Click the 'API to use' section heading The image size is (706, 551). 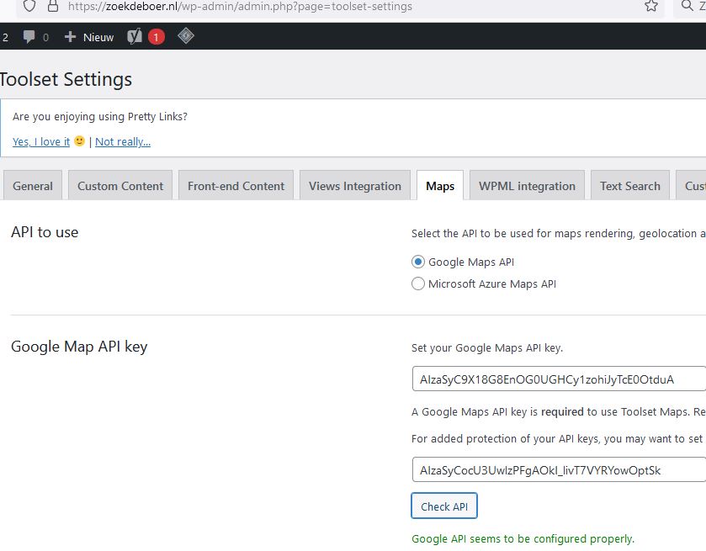[x=45, y=232]
